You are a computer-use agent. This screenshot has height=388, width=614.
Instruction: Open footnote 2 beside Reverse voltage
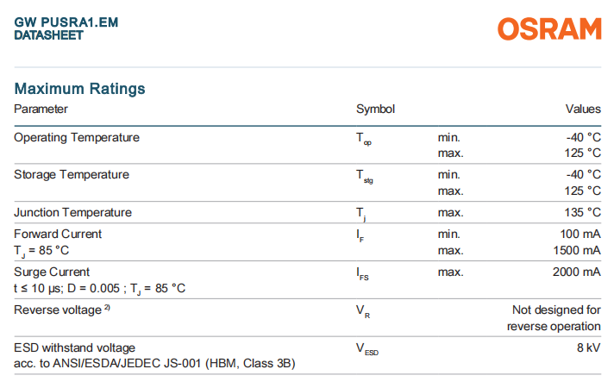(x=106, y=308)
